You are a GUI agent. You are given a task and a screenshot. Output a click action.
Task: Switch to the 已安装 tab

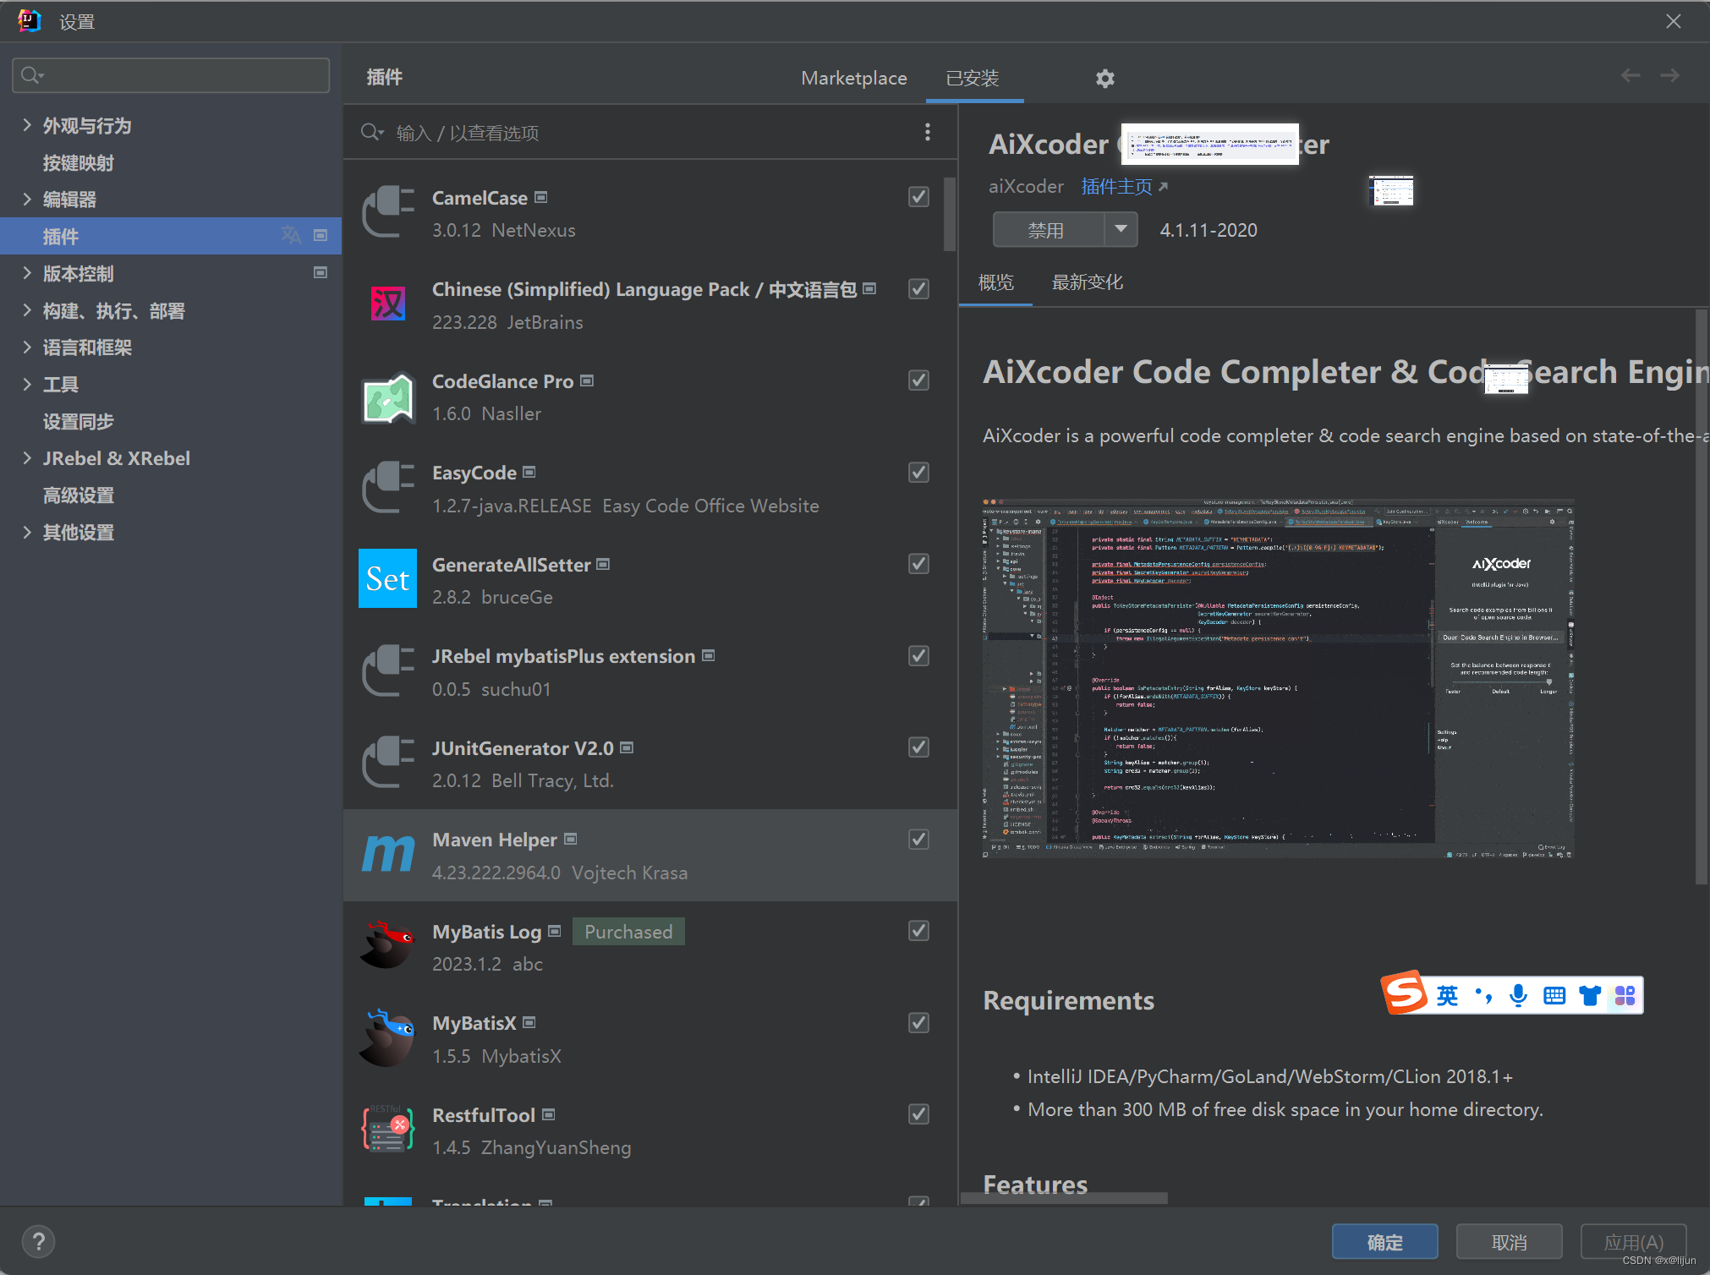(973, 78)
